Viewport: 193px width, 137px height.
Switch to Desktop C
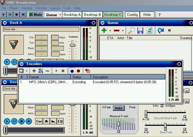[113, 15]
